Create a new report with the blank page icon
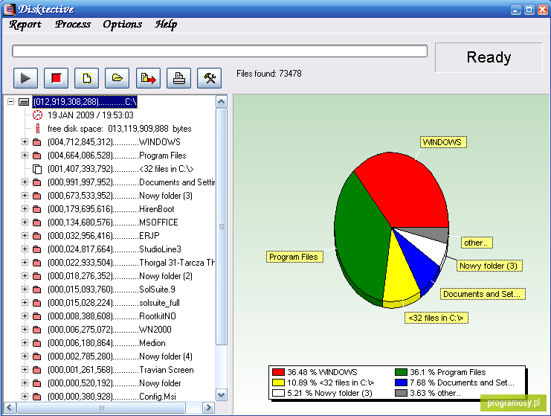This screenshot has width=551, height=416. point(86,78)
